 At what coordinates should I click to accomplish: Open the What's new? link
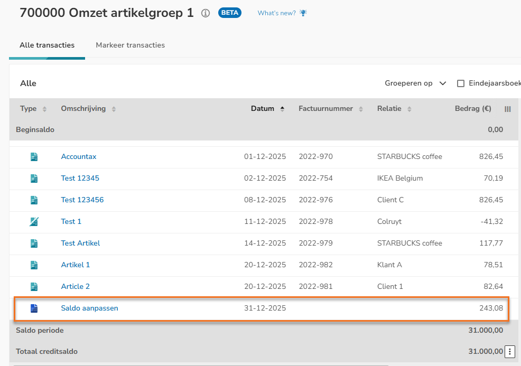[x=276, y=13]
